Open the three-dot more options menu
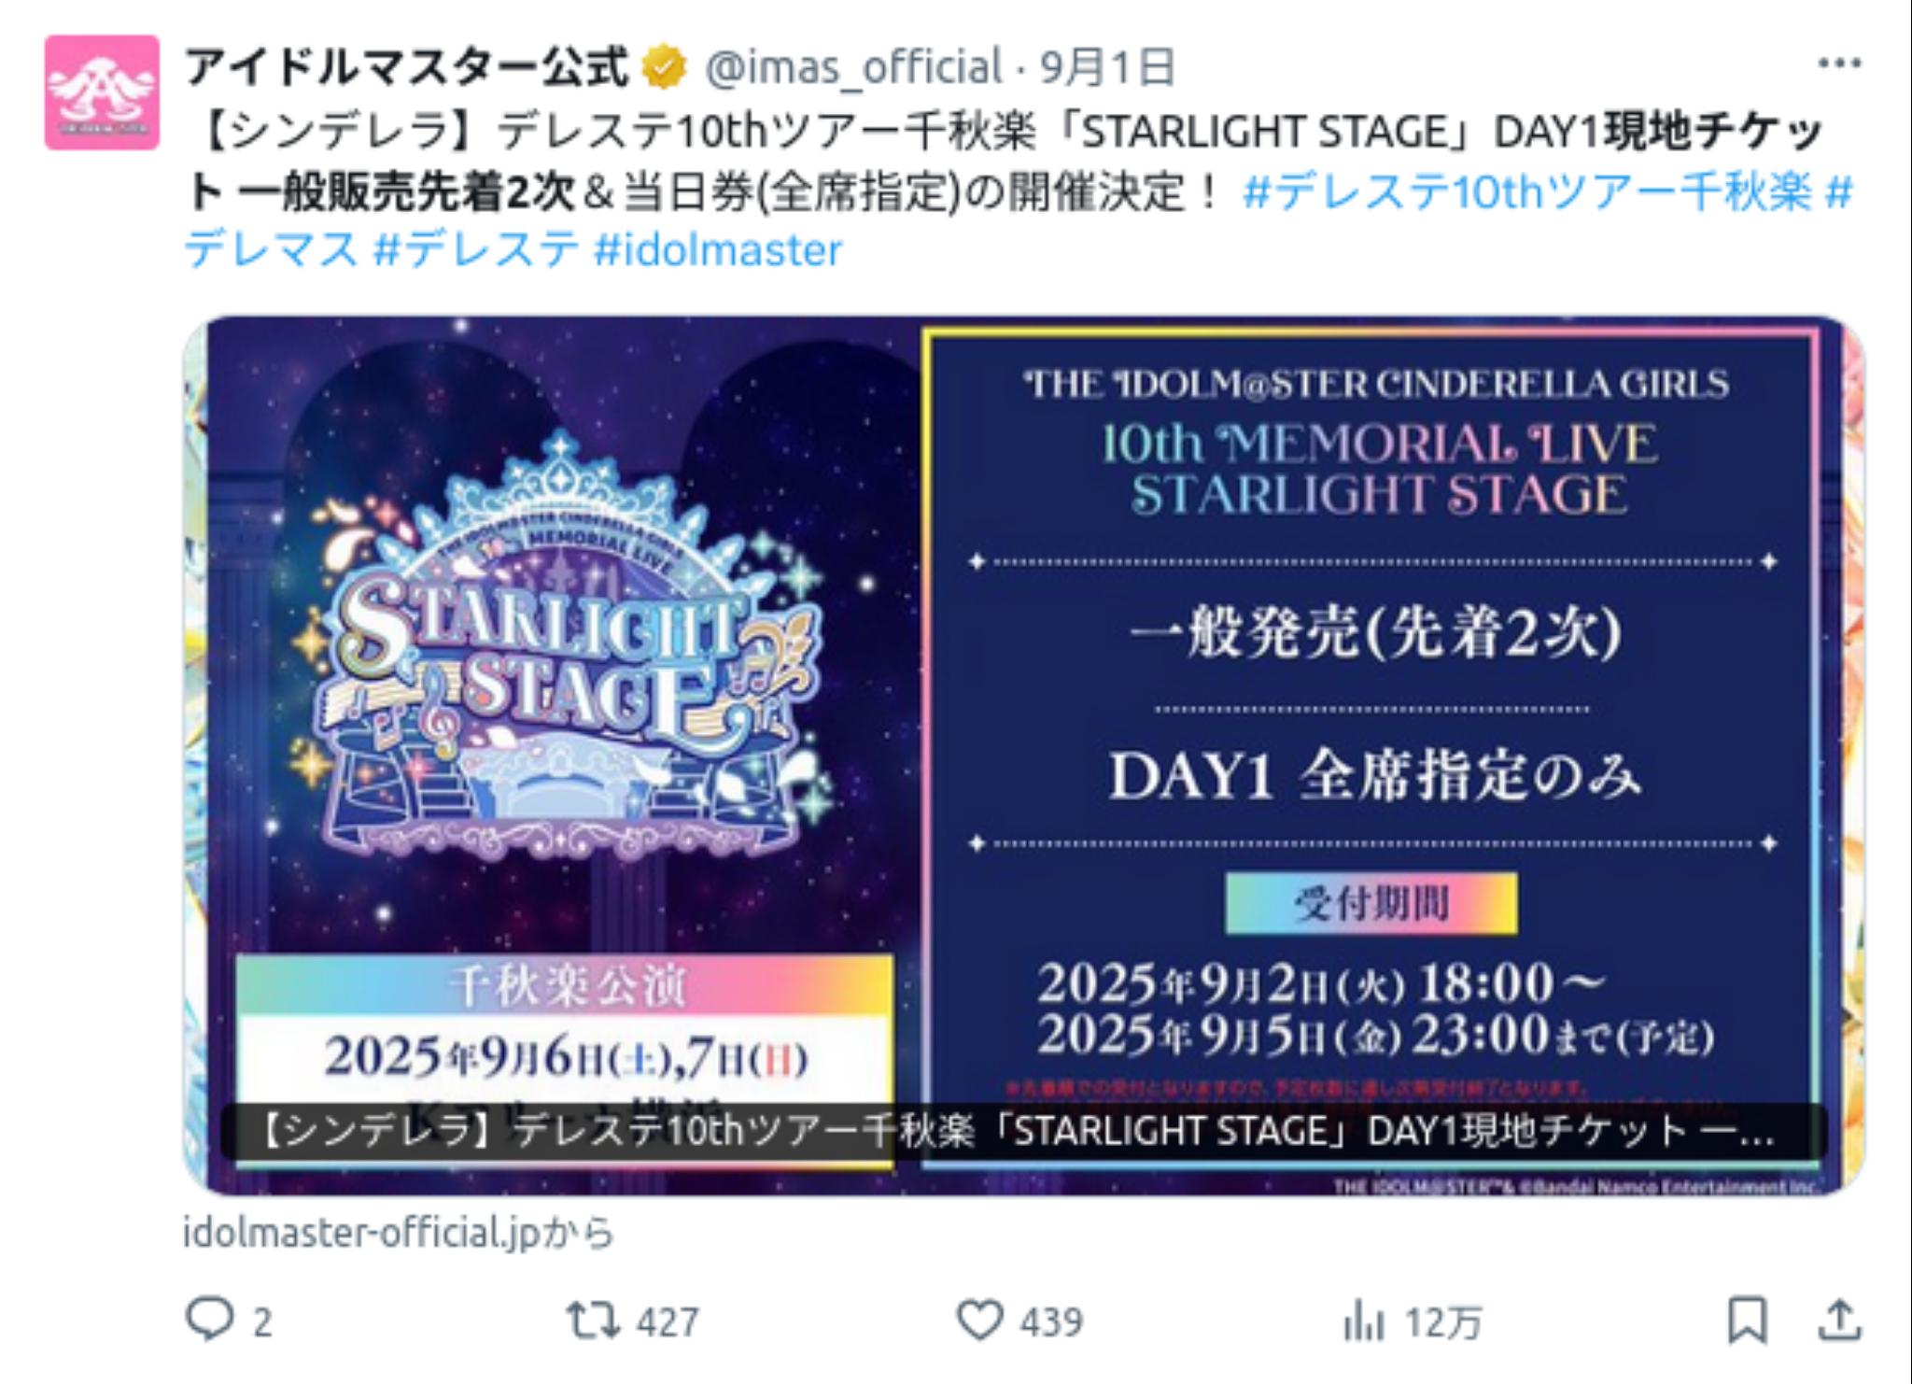The height and width of the screenshot is (1384, 1912). pyautogui.click(x=1839, y=64)
